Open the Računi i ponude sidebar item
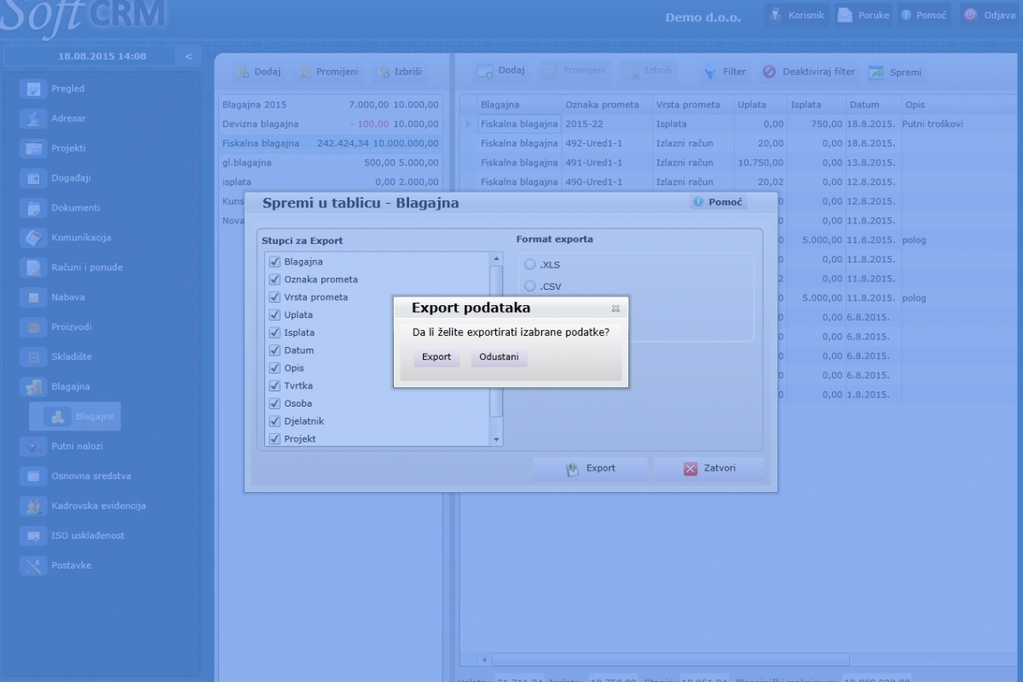This screenshot has height=682, width=1023. [x=87, y=268]
